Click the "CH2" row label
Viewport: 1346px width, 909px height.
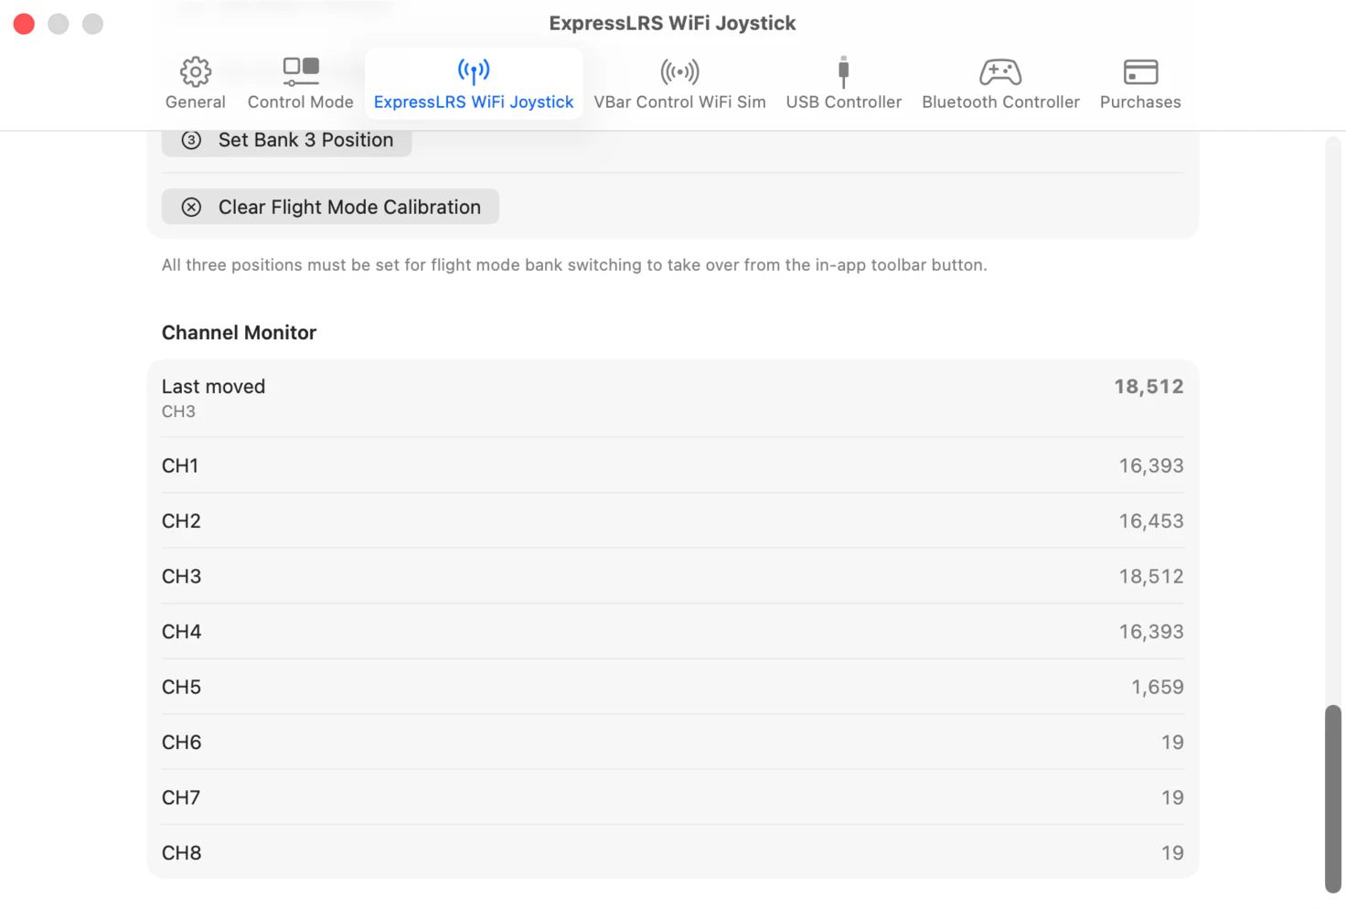tap(181, 521)
